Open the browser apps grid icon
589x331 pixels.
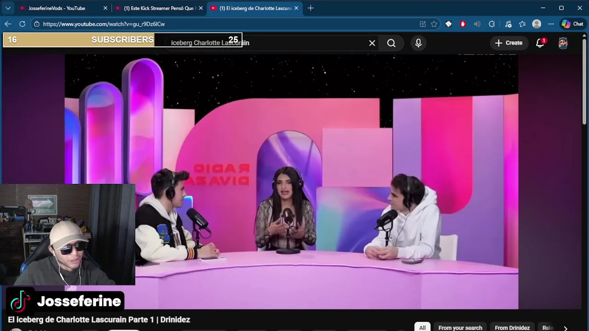[423, 24]
